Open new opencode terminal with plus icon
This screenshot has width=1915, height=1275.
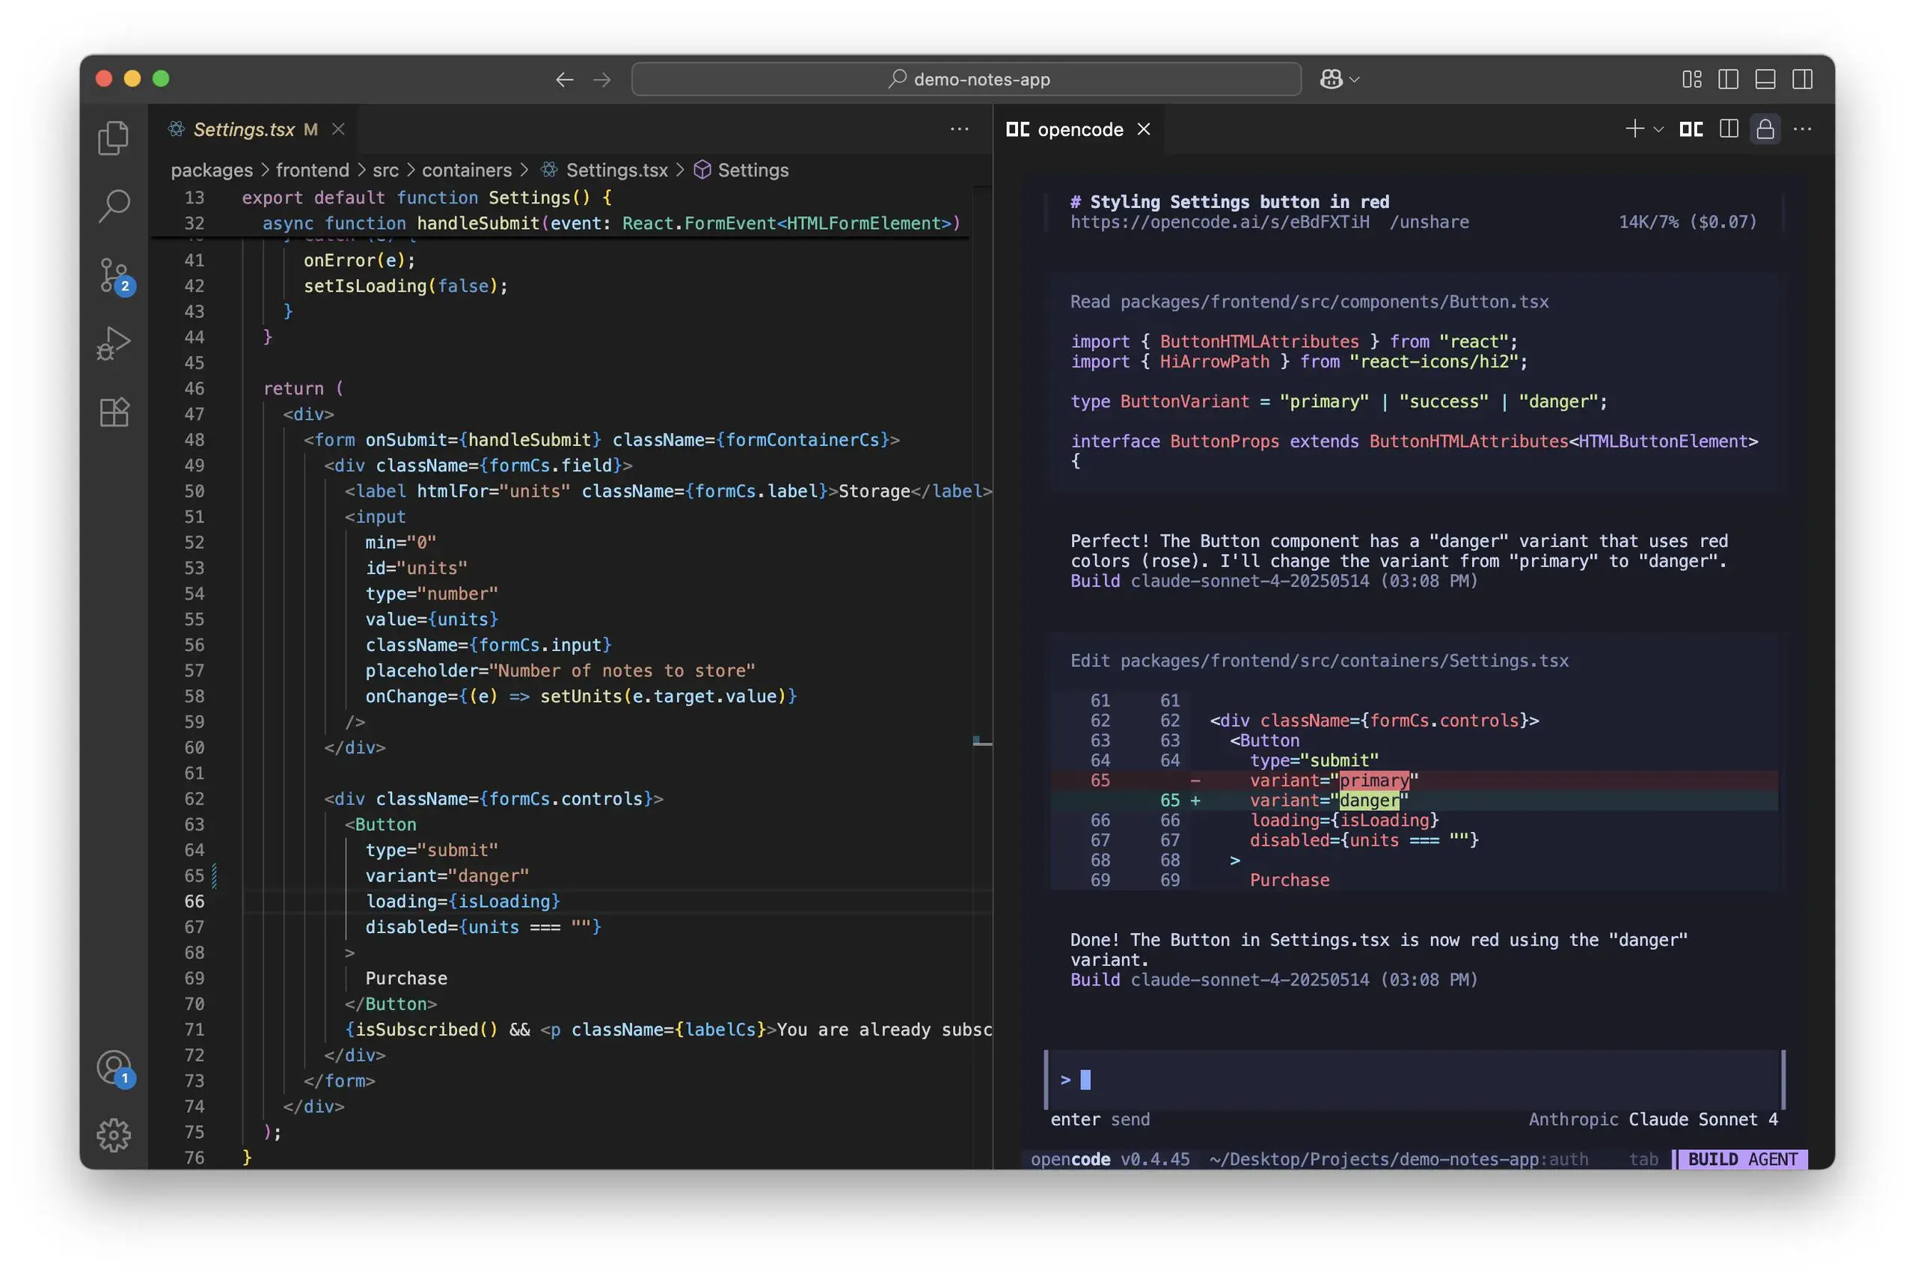[x=1634, y=129]
